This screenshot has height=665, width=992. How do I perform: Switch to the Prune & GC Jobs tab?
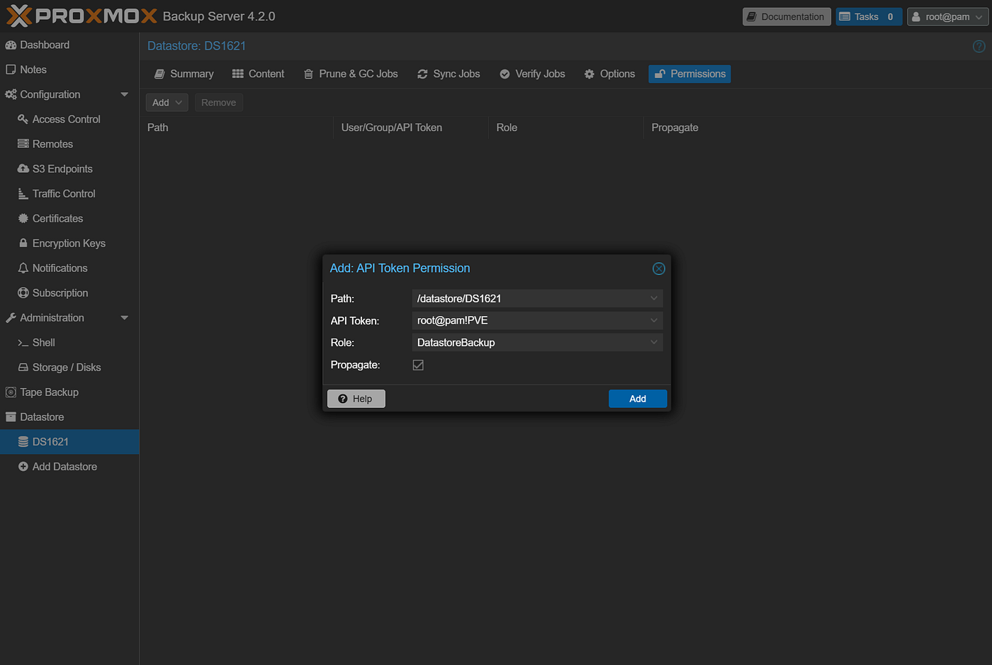[x=351, y=74]
